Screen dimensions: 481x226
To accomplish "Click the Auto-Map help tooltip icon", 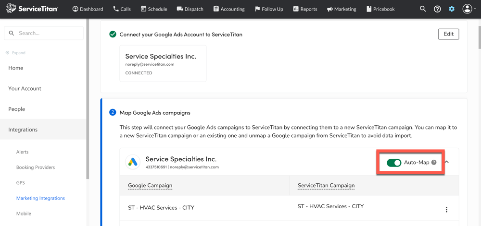I will (434, 162).
